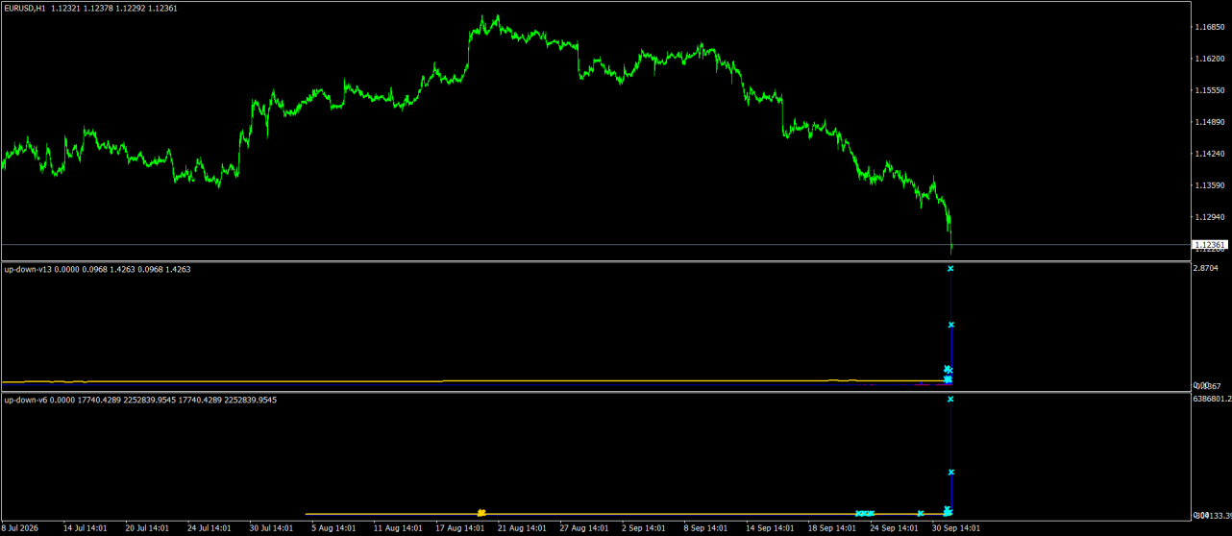Click the topmost cyan cross in up-down-v6
This screenshot has height=536, width=1232.
pyautogui.click(x=950, y=399)
